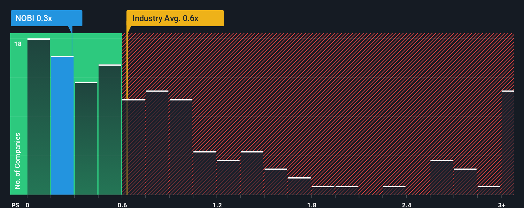Select the highlighted blue NOBI histogram bar
The height and width of the screenshot is (208, 524).
(x=62, y=125)
